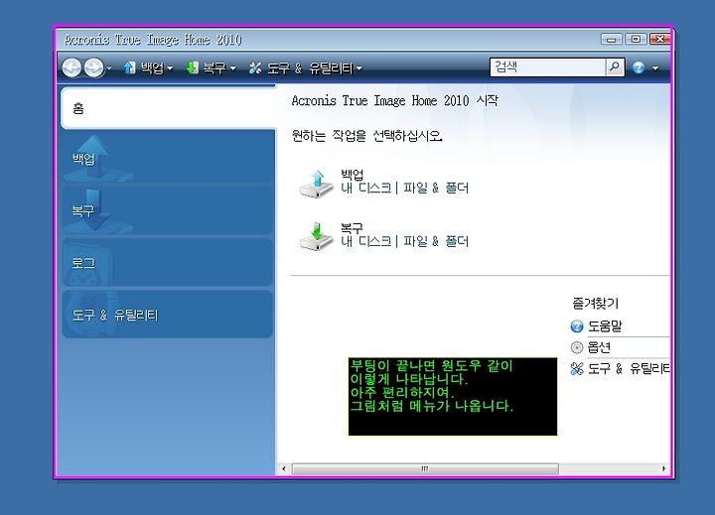Open help via the toolbar question icon
The height and width of the screenshot is (515, 715).
(639, 67)
